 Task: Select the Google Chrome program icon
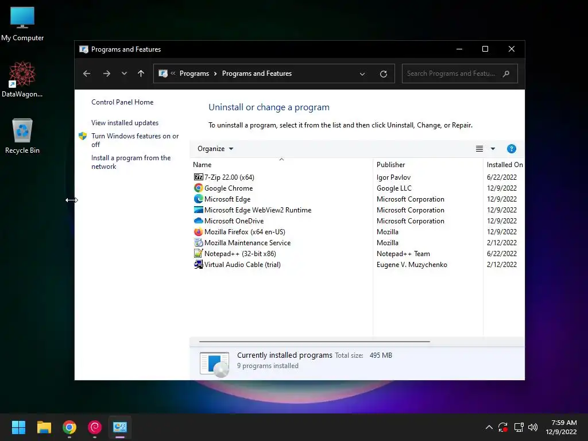(x=198, y=188)
